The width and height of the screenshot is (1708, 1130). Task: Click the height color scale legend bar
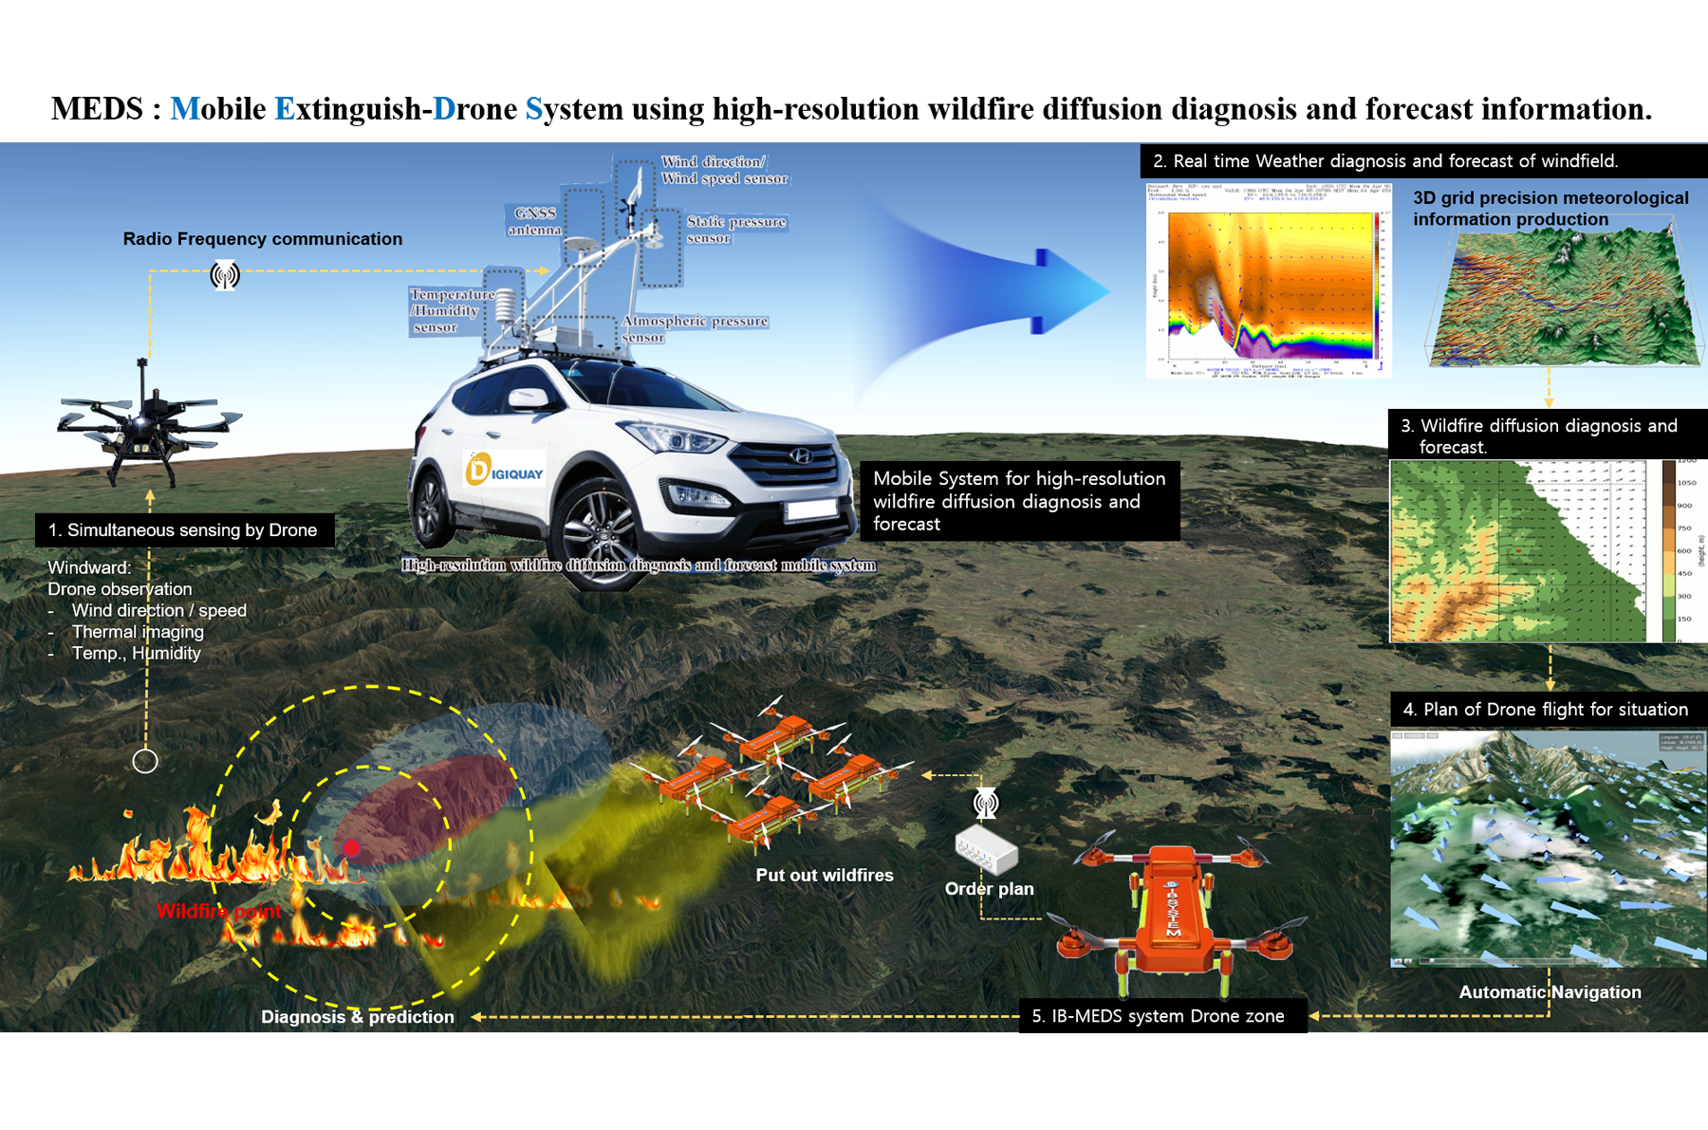click(1669, 551)
